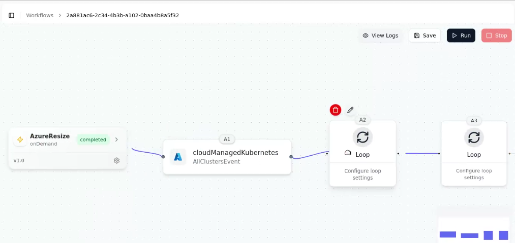Viewport: 515px width, 243px height.
Task: Toggle the sidebar panel icon
Action: pyautogui.click(x=11, y=15)
